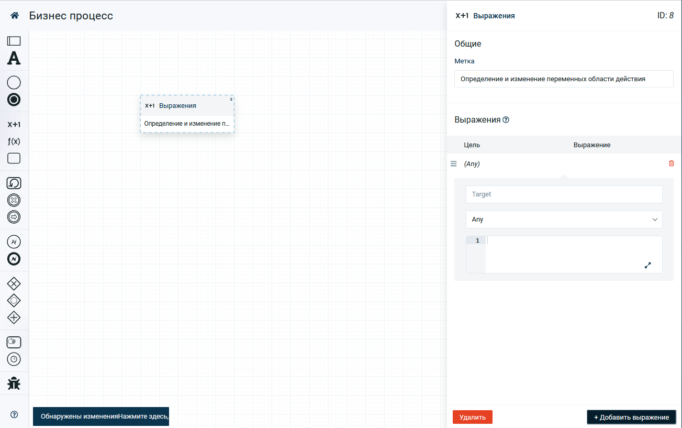Image resolution: width=682 pixels, height=428 pixels.
Task: Add the diamond gateway with inner circle
Action: [14, 300]
